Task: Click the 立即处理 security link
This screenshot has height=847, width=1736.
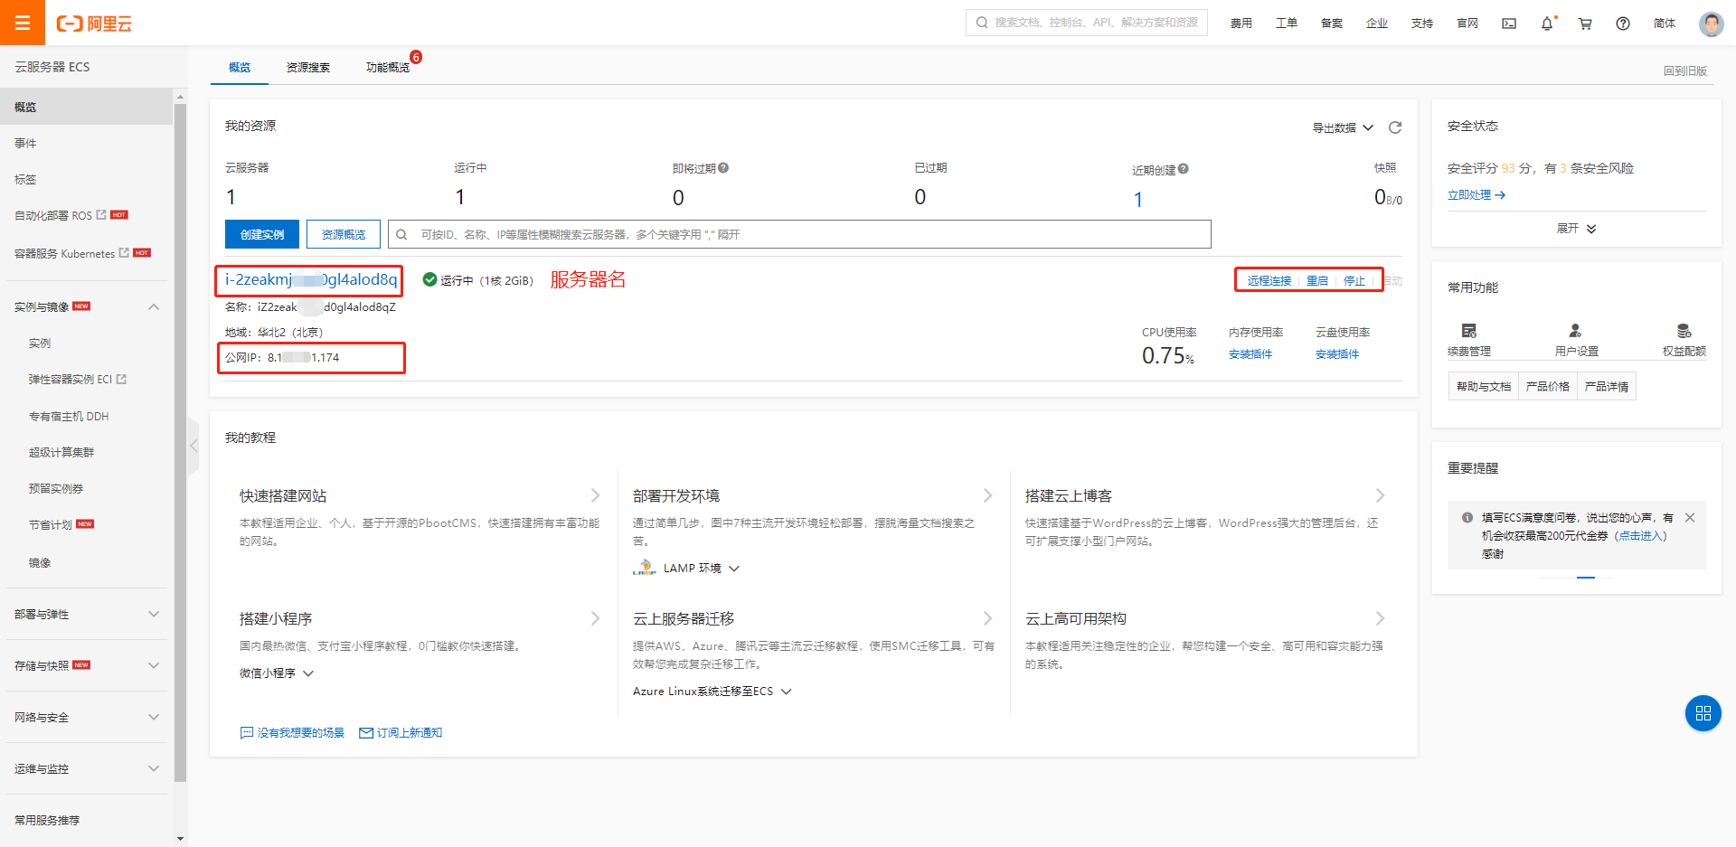Action: tap(1476, 195)
